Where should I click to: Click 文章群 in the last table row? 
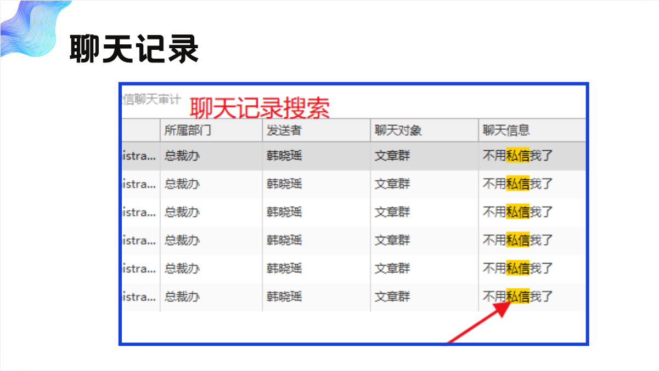[x=392, y=297]
